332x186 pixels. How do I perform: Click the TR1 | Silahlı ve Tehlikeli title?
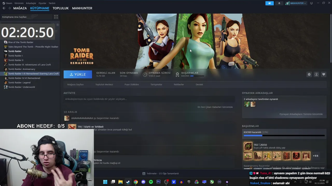pos(91,127)
